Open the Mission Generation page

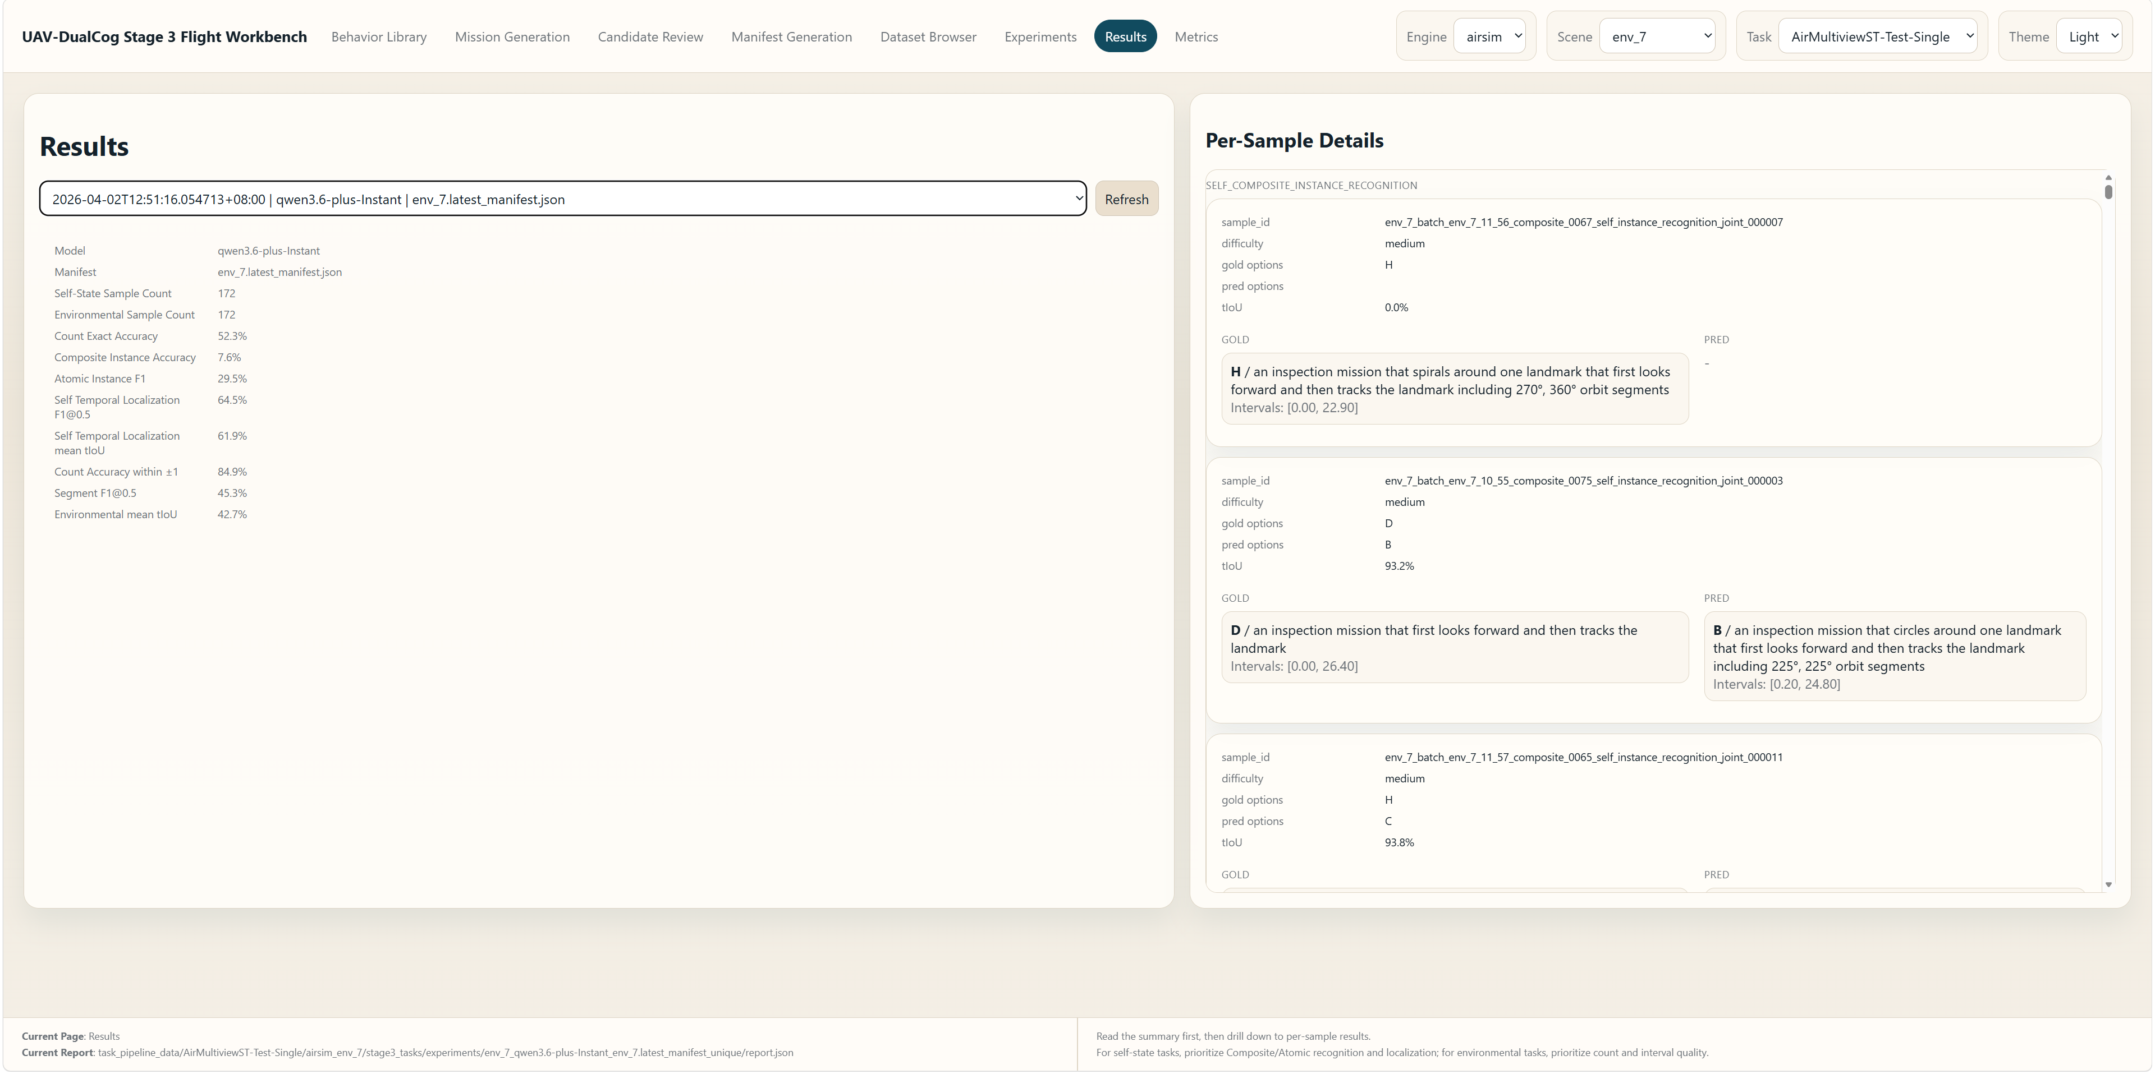(x=512, y=36)
